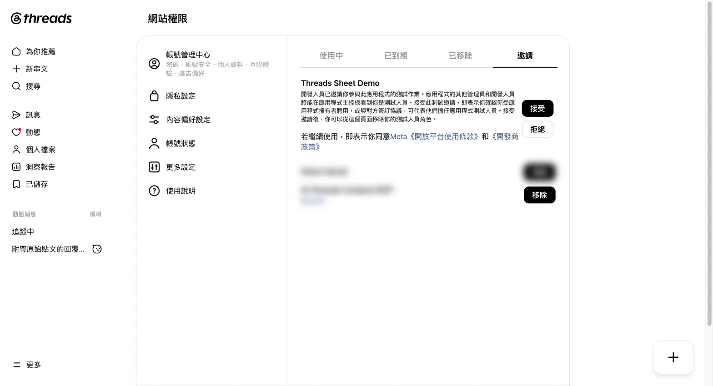Open 隱私設定 label
The width and height of the screenshot is (713, 386).
tap(181, 96)
